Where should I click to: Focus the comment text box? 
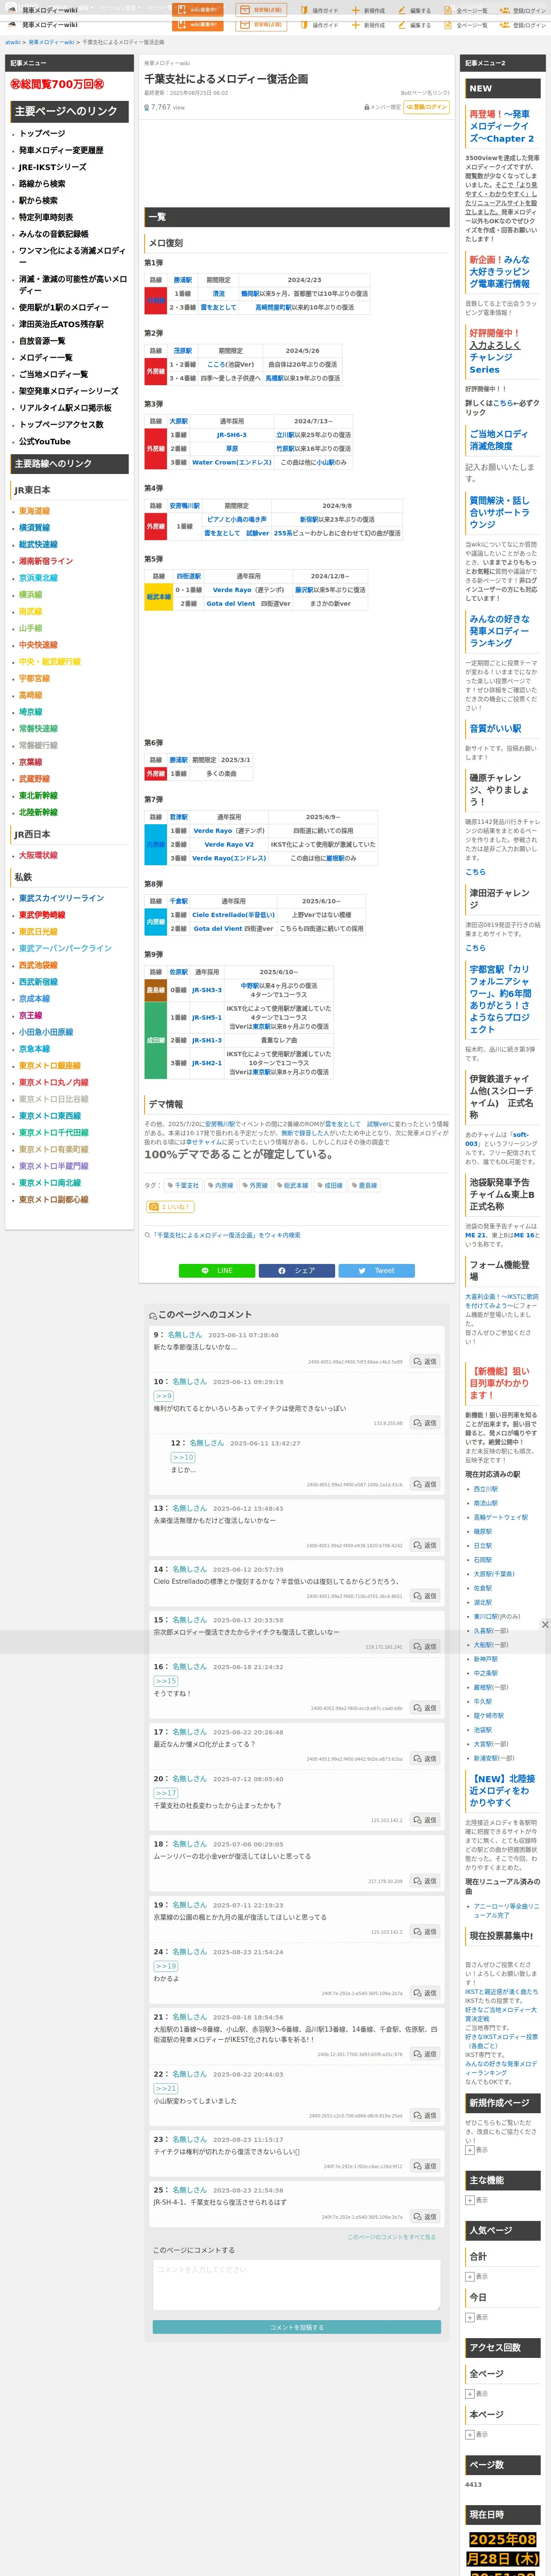297,2285
